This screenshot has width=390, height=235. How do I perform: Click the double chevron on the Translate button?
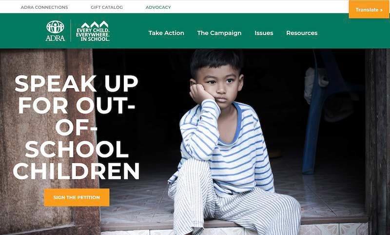coord(381,10)
